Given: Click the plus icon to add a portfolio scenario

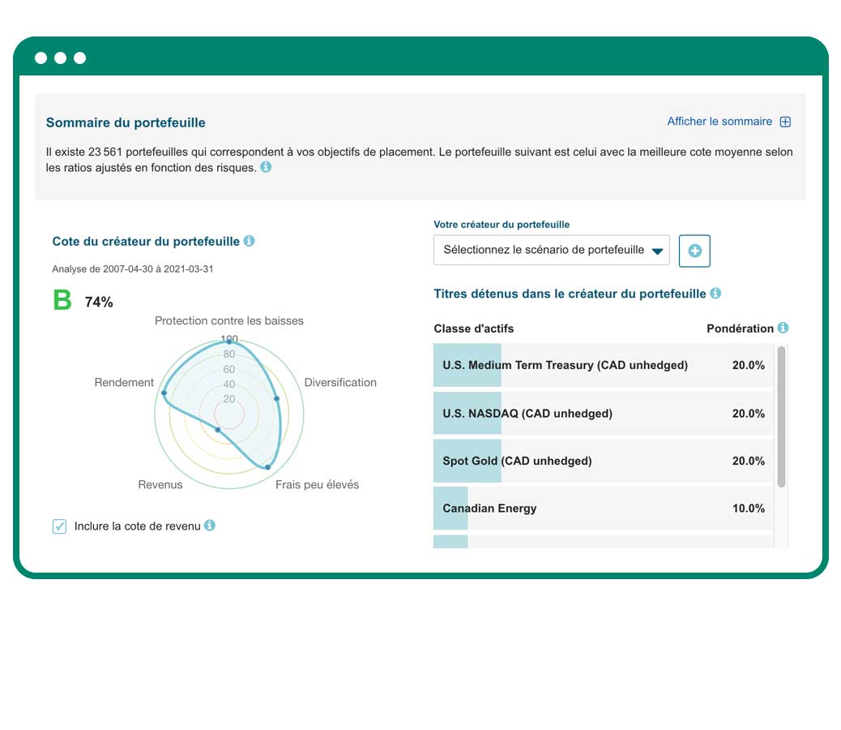Looking at the screenshot, I should [x=694, y=251].
